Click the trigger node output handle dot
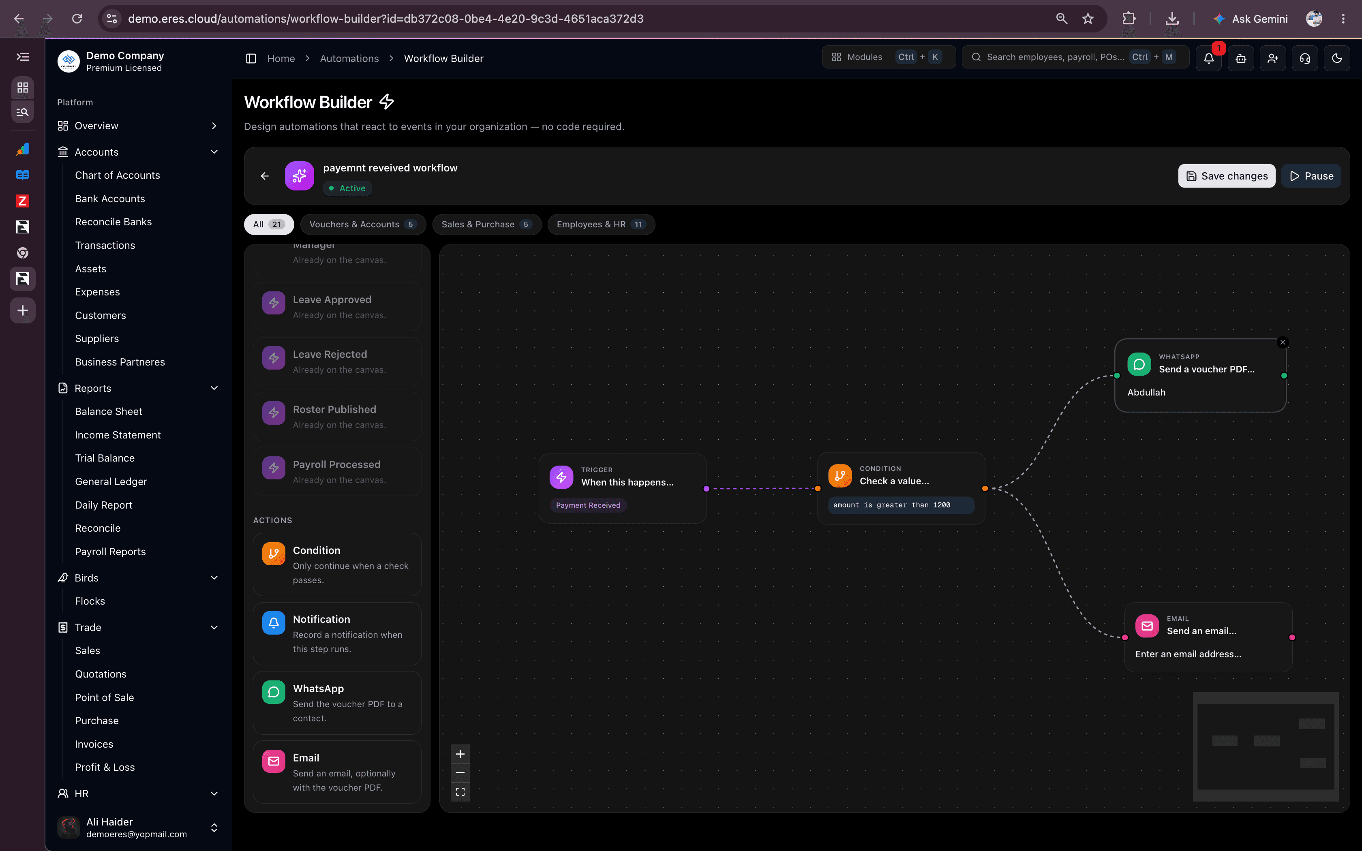This screenshot has height=851, width=1362. pos(706,489)
